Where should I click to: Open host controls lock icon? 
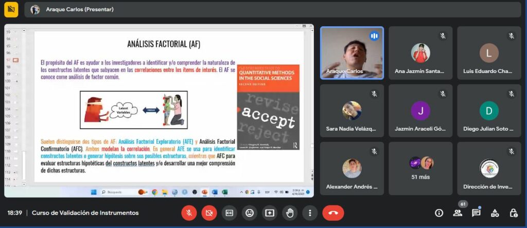click(513, 213)
